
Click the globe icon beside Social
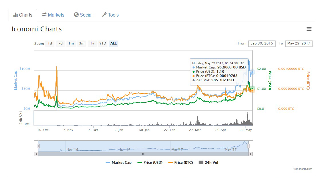76,15
